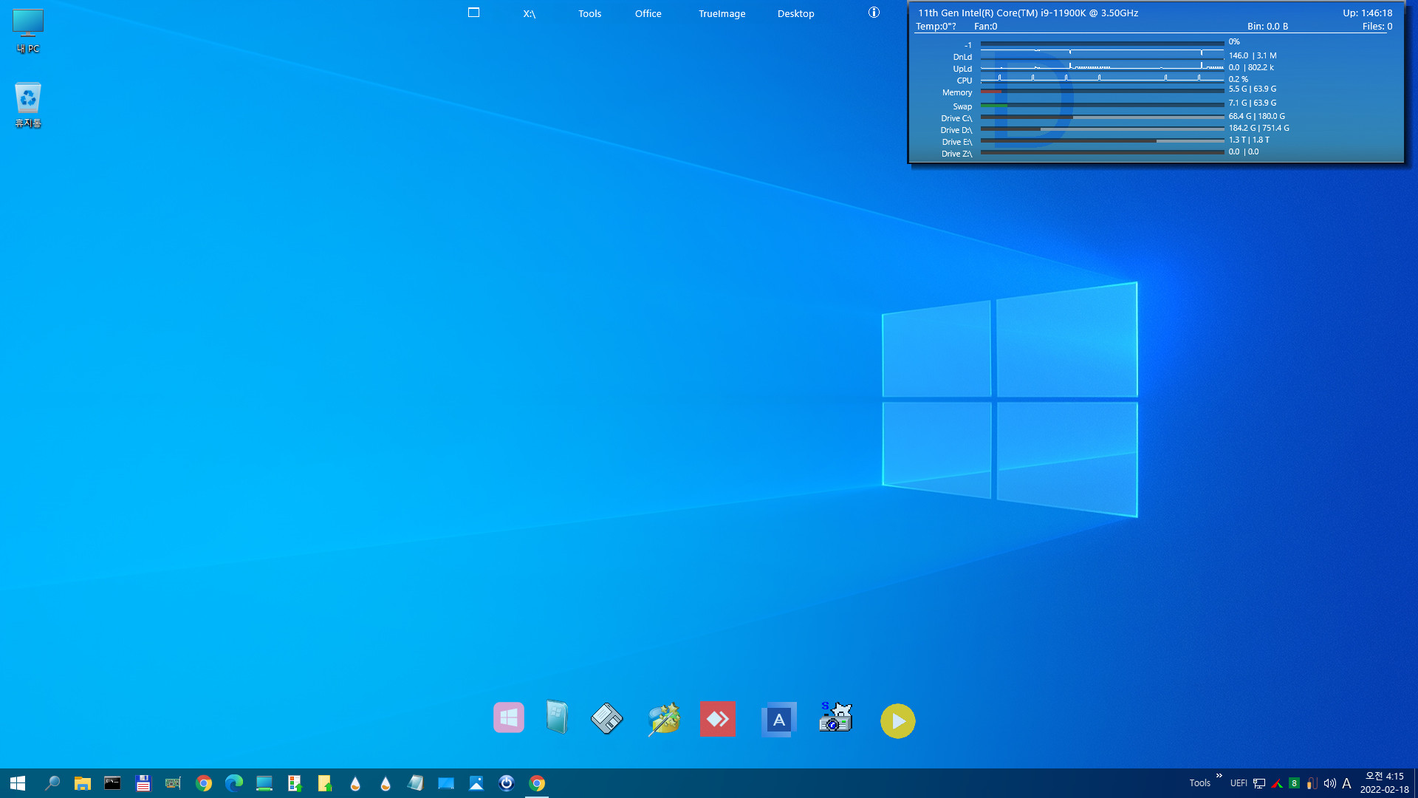This screenshot has width=1418, height=798.
Task: Open the TrueImage menu in top bar
Action: tap(722, 14)
